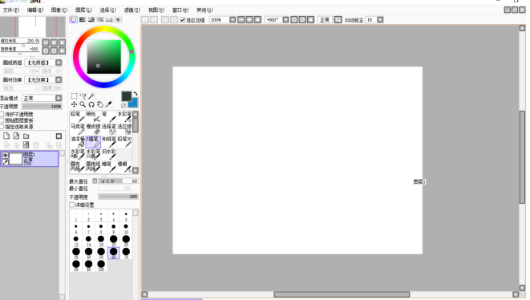Open the 抖动修正 stabilizer dropdown
The image size is (530, 300).
coord(380,20)
